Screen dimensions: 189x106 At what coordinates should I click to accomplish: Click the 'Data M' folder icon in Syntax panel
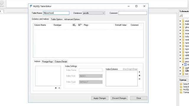(x=181, y=84)
